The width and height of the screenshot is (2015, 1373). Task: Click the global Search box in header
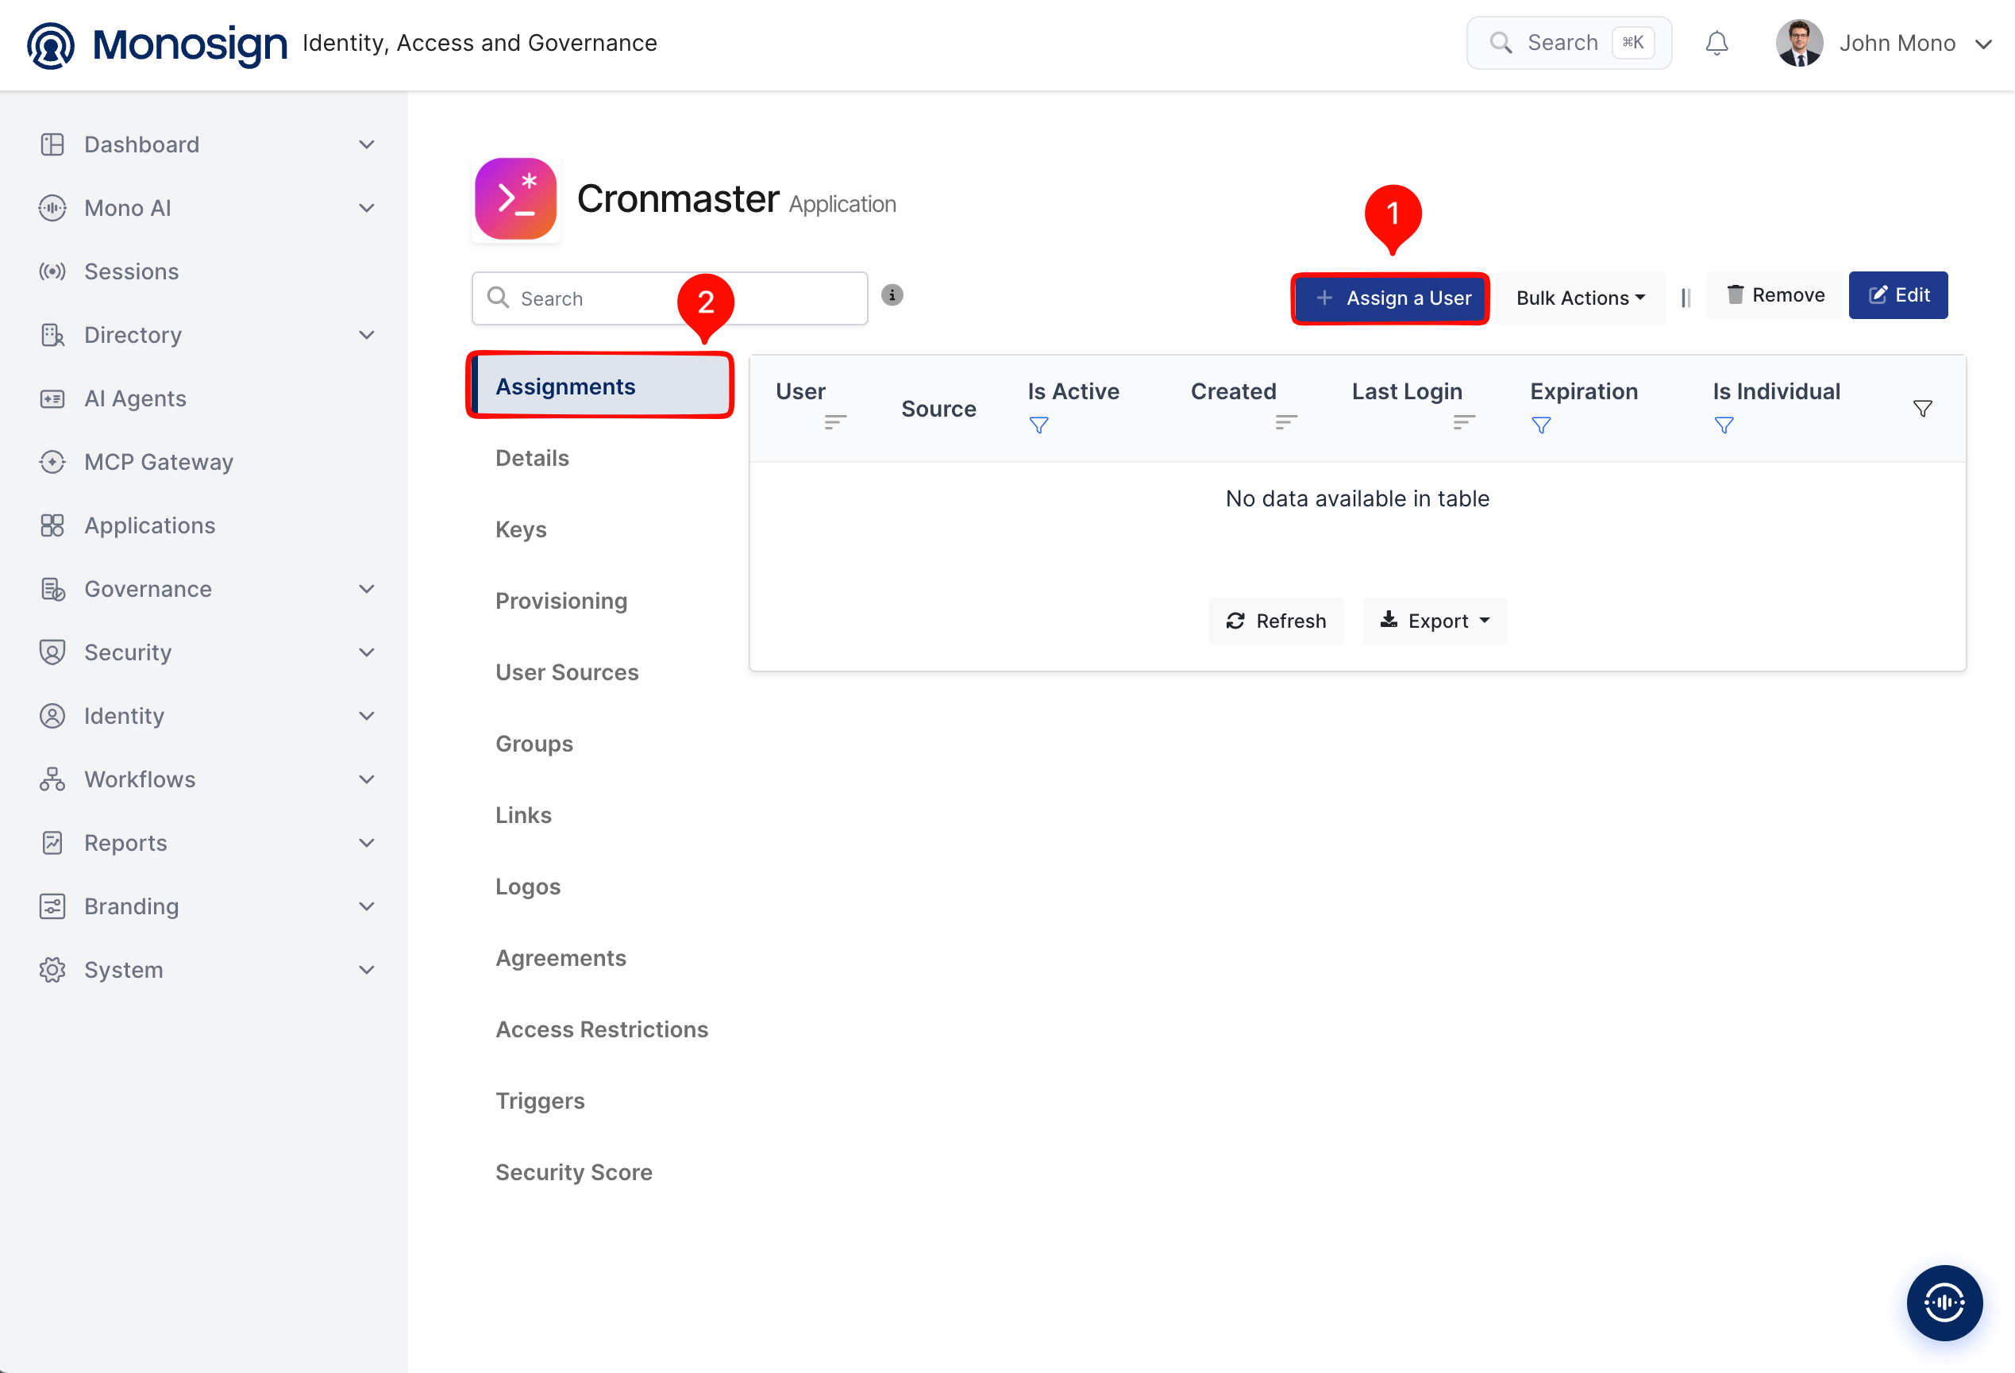coord(1569,44)
